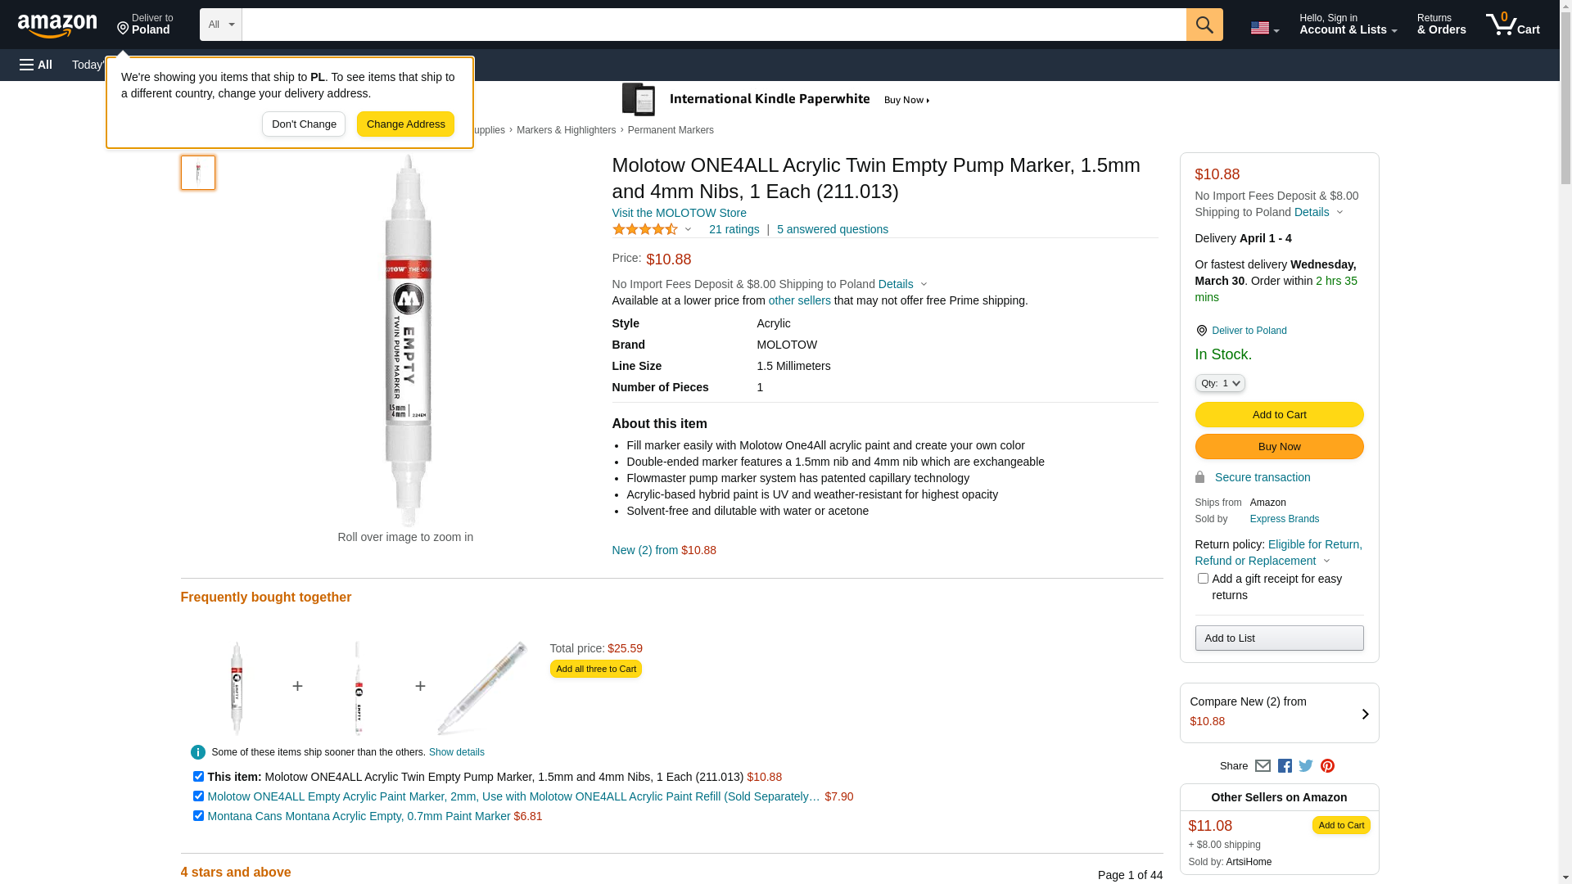The height and width of the screenshot is (884, 1572).
Task: Uncheck the 2mm Empty Paint Marker item
Action: click(x=198, y=796)
